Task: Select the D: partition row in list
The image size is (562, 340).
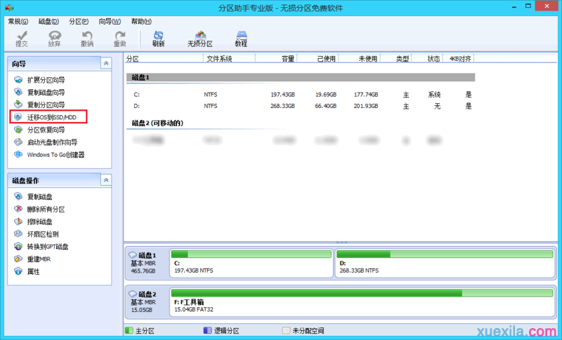Action: click(x=301, y=106)
